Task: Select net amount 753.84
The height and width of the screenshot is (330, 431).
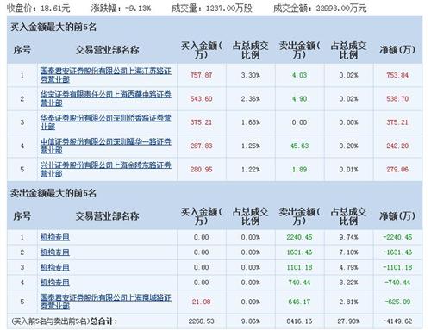Action: click(397, 75)
